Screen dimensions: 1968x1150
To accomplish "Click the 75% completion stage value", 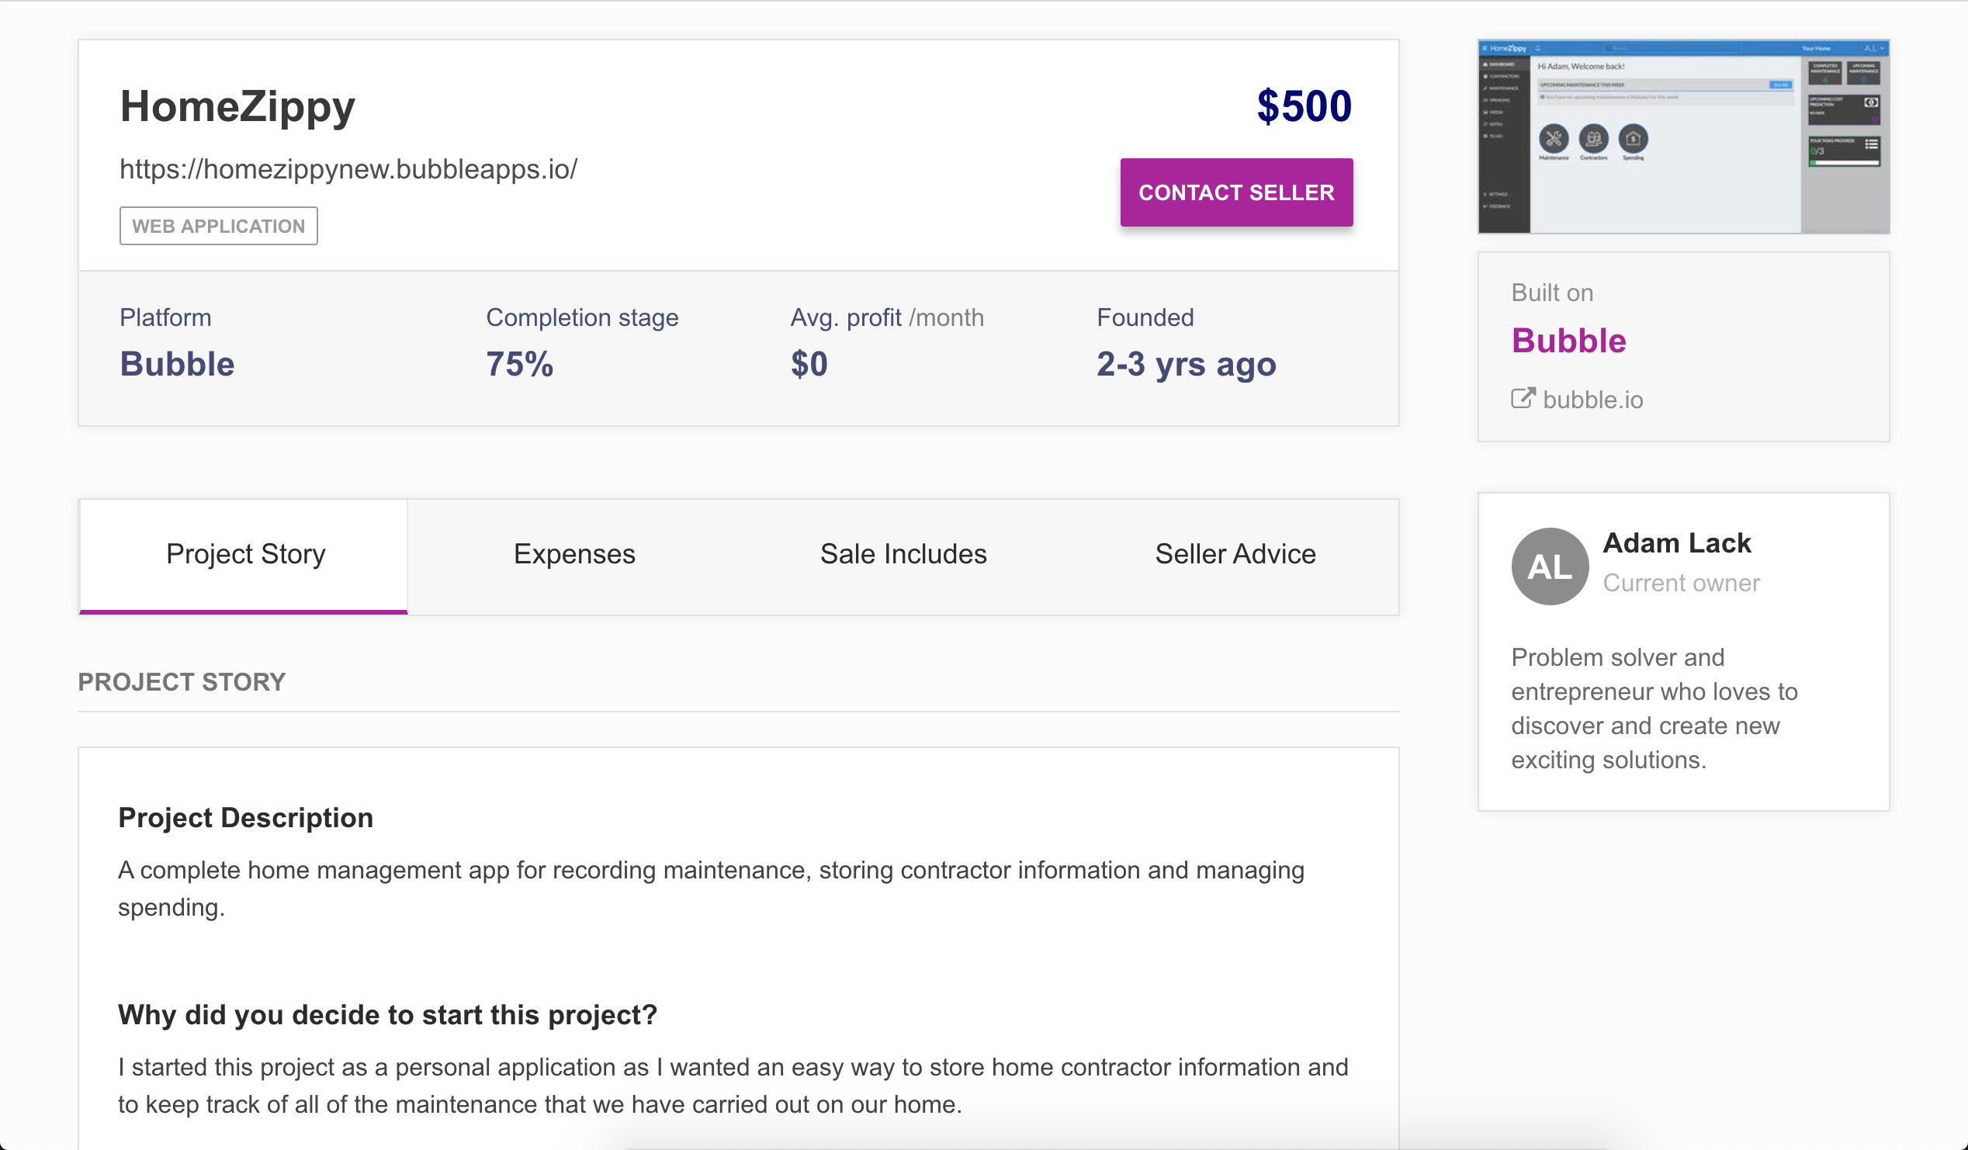I will click(519, 365).
